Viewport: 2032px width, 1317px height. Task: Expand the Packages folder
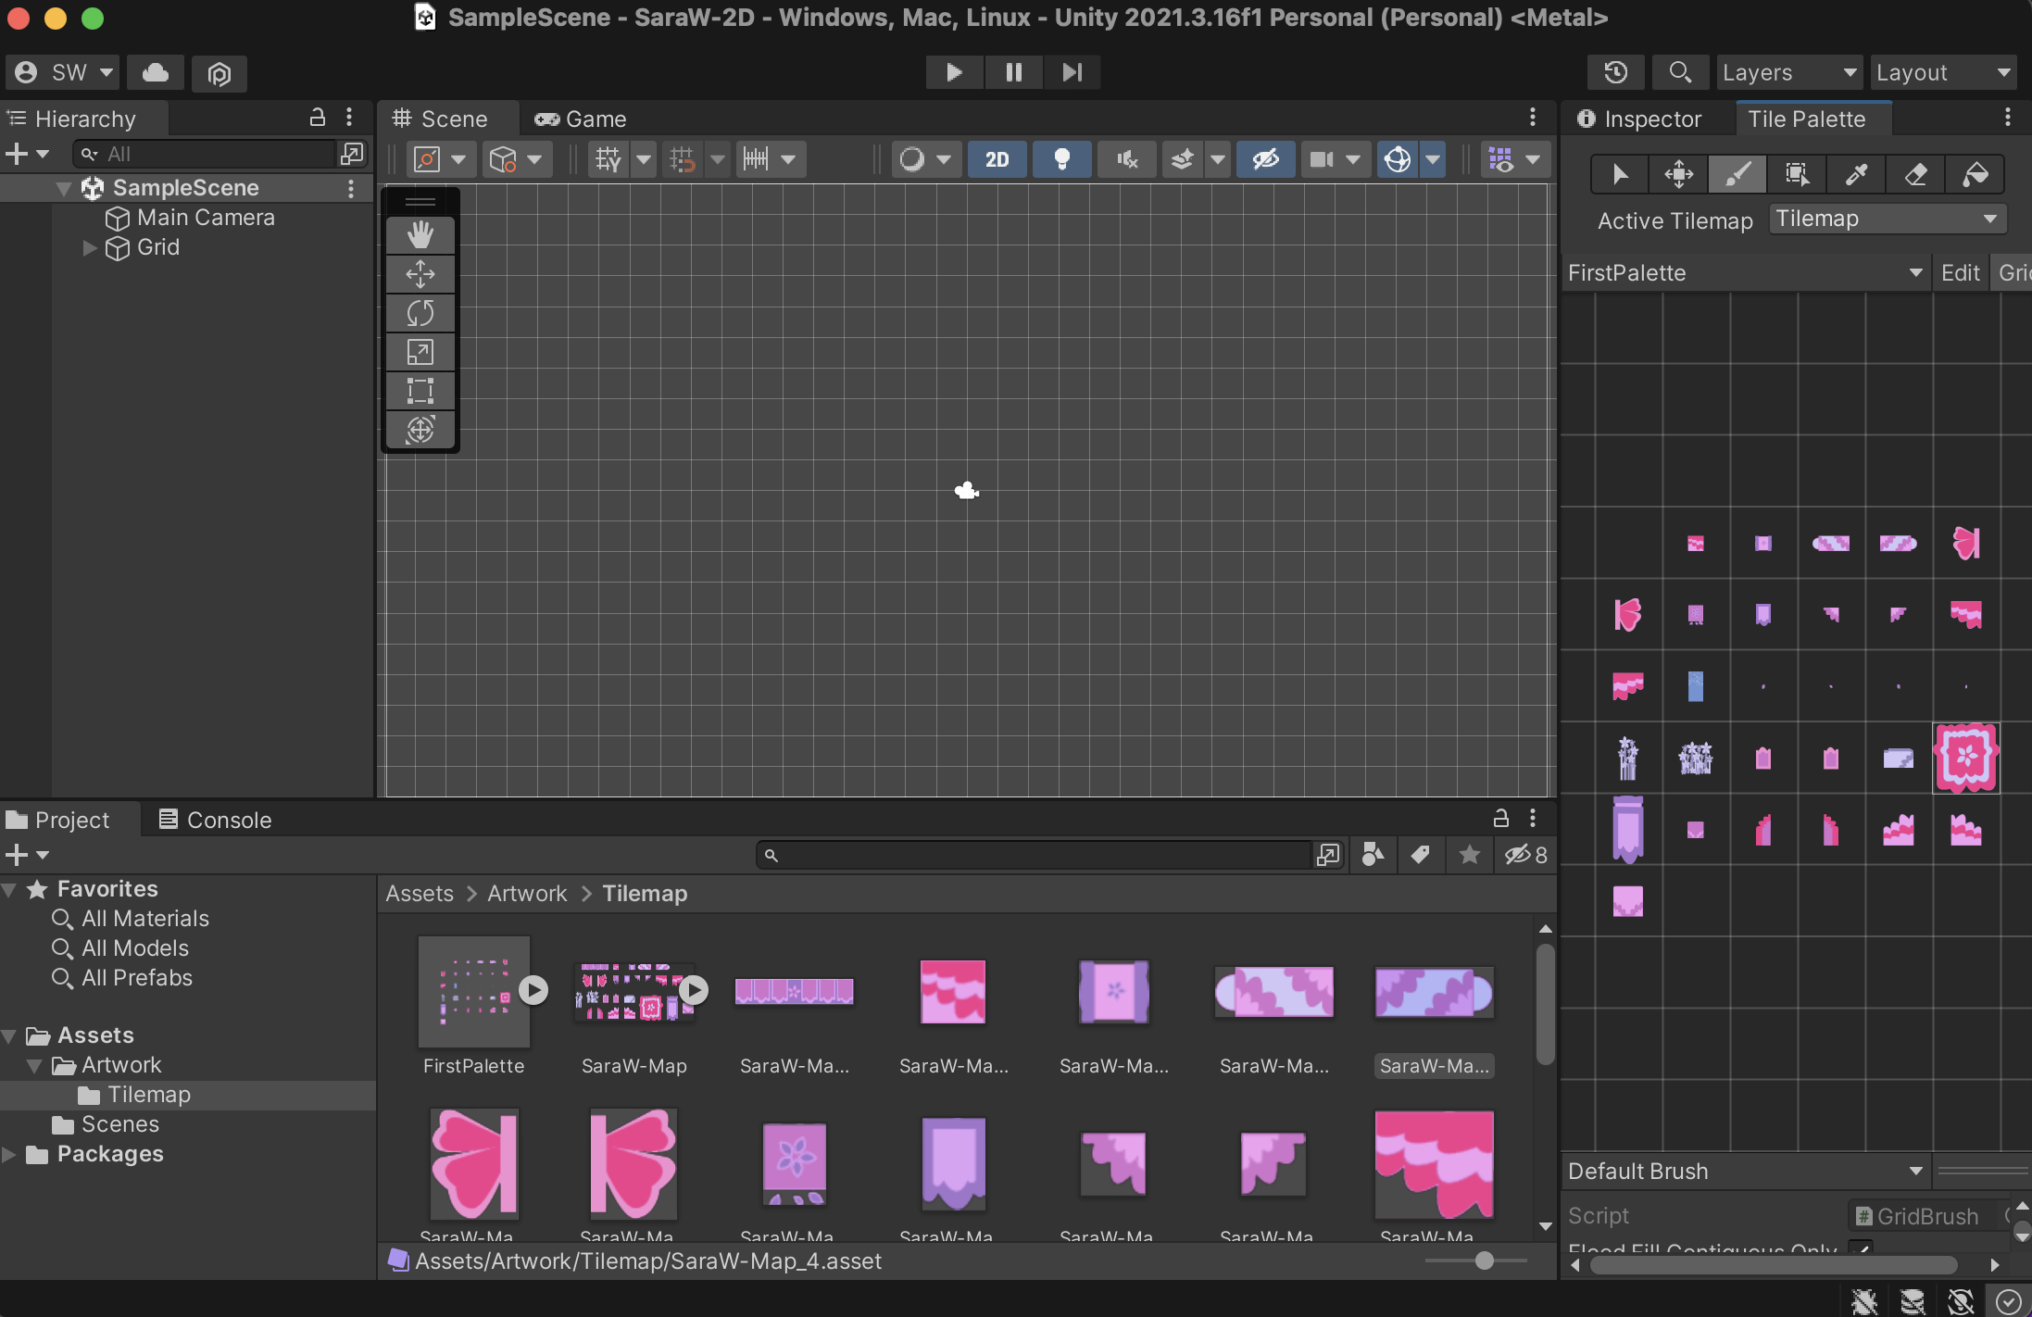(9, 1154)
